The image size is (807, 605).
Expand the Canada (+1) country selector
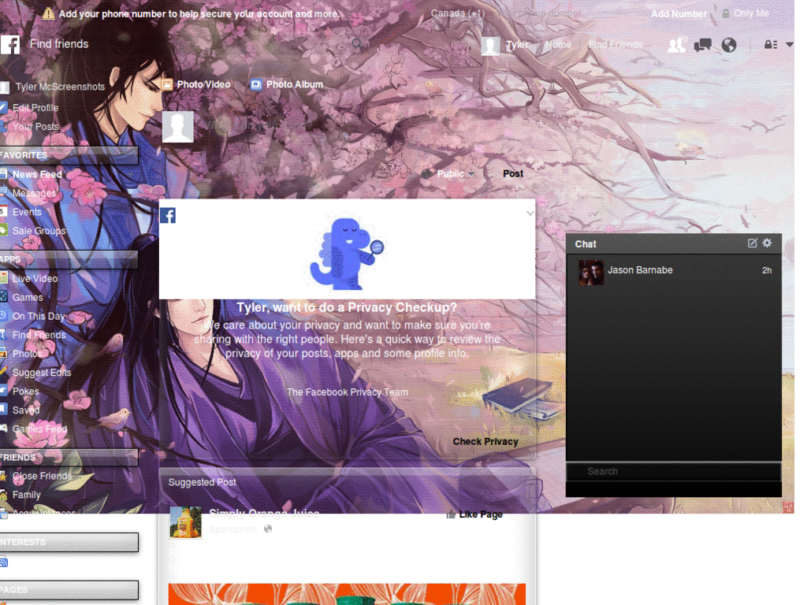click(457, 13)
